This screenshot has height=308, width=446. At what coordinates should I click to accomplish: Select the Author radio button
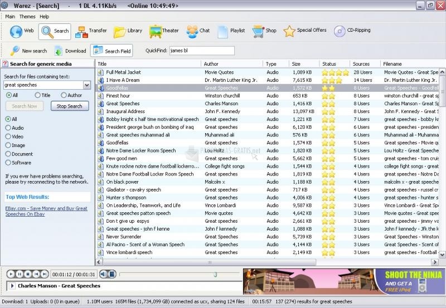click(x=64, y=95)
